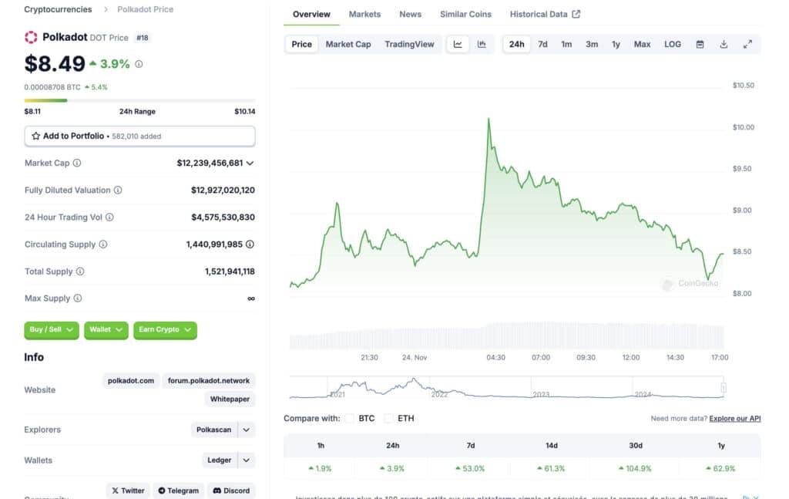
Task: Open the Buy / Sell dropdown
Action: point(52,330)
